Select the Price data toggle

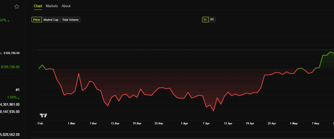(36, 20)
